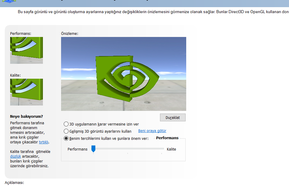Click the 'Kalite' label beside slider
Image resolution: width=289 pixels, height=186 pixels.
pyautogui.click(x=171, y=149)
